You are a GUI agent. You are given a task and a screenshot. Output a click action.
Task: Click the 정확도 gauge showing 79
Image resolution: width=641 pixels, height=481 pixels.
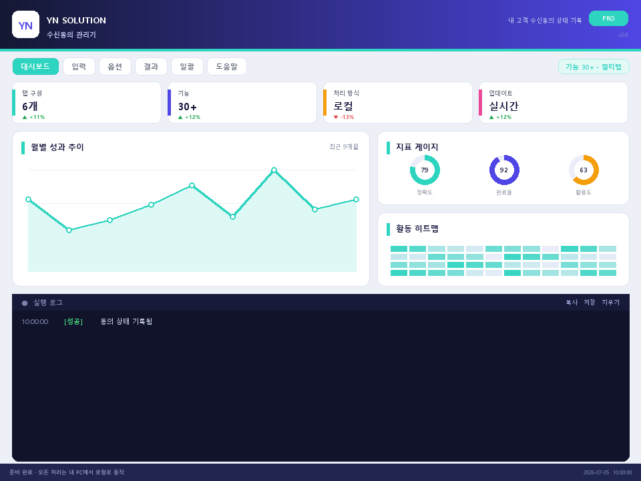(x=425, y=170)
